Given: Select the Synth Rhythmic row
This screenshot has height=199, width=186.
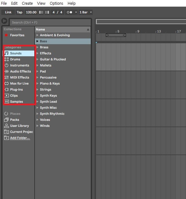Looking at the screenshot, I should tap(63, 114).
